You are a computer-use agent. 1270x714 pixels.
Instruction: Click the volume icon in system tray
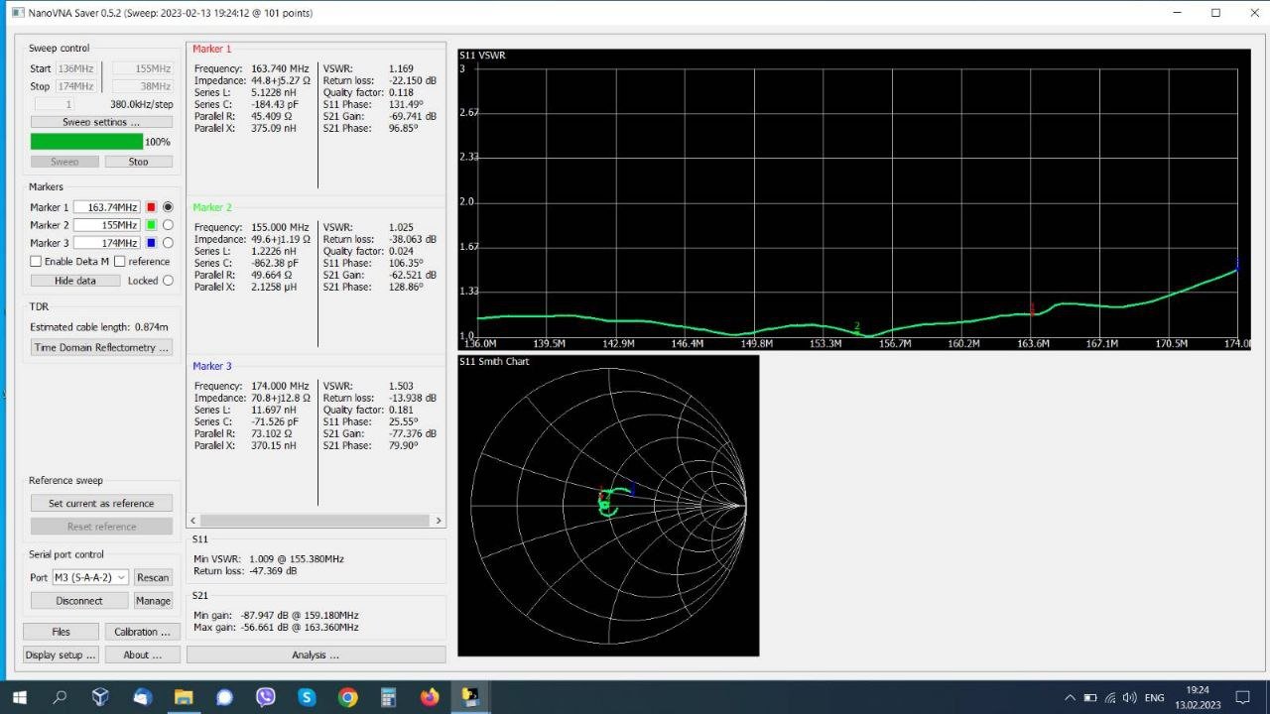coord(1130,697)
